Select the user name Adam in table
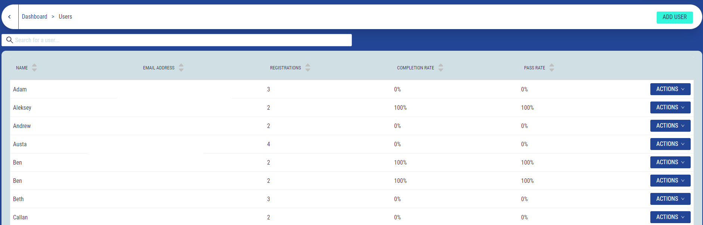 click(x=20, y=90)
